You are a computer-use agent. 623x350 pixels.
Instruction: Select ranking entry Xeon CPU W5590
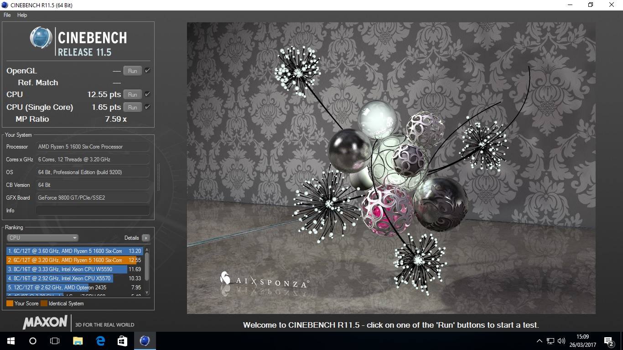coord(75,269)
